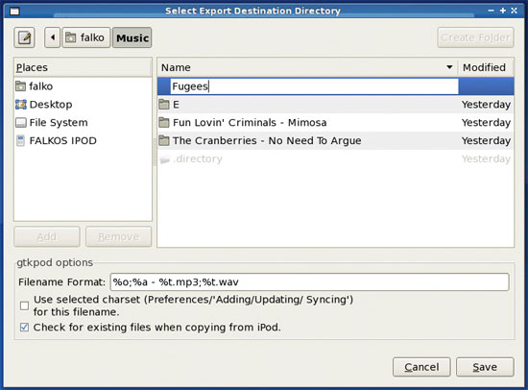Open falko home in Places list
The width and height of the screenshot is (528, 390).
coord(83,86)
